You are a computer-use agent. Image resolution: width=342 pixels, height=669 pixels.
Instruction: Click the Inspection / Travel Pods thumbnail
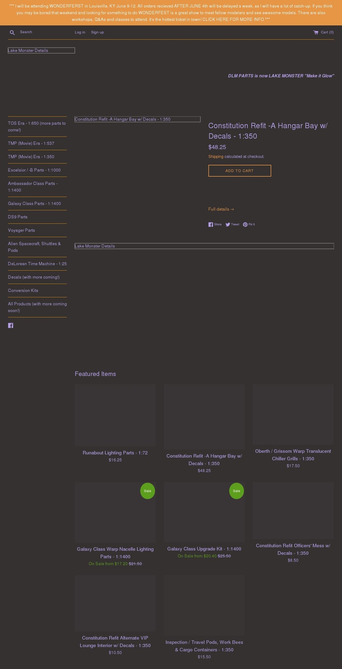coord(204,605)
